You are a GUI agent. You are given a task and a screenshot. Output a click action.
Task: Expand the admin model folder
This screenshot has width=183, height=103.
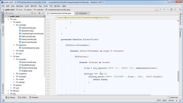point(14,51)
